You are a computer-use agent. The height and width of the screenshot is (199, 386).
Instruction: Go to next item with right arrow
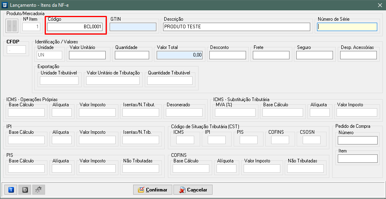coord(15,27)
